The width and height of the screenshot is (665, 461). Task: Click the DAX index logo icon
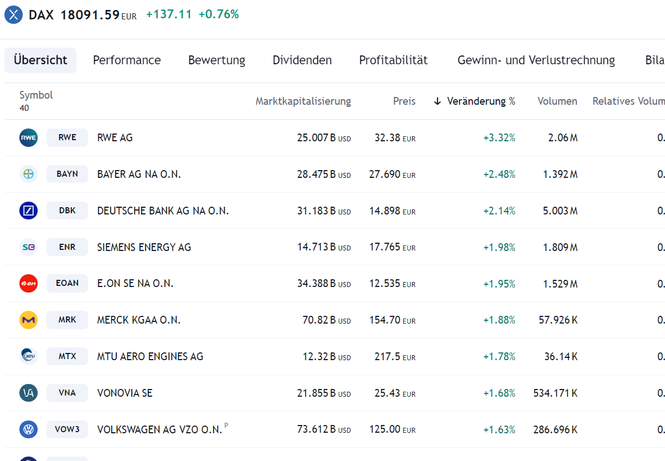point(13,14)
